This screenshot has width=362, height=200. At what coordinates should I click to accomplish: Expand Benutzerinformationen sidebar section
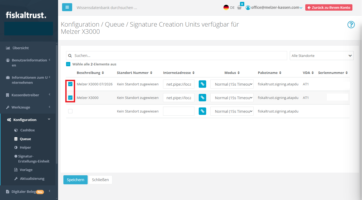(29, 63)
